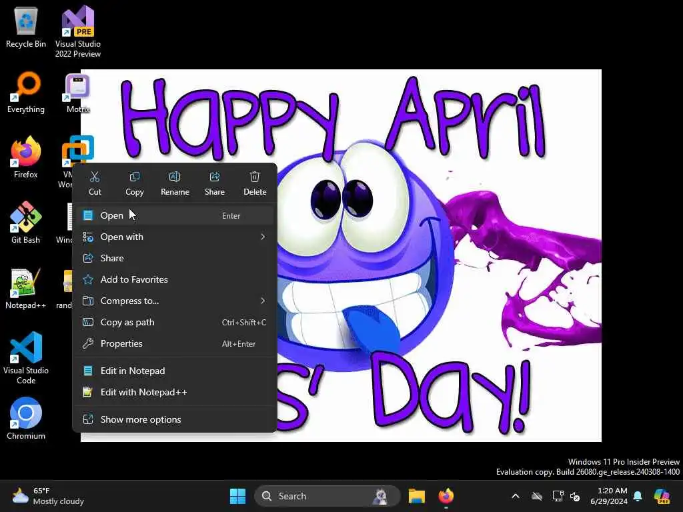Open Firefox from the taskbar
The width and height of the screenshot is (683, 512).
coord(446,496)
